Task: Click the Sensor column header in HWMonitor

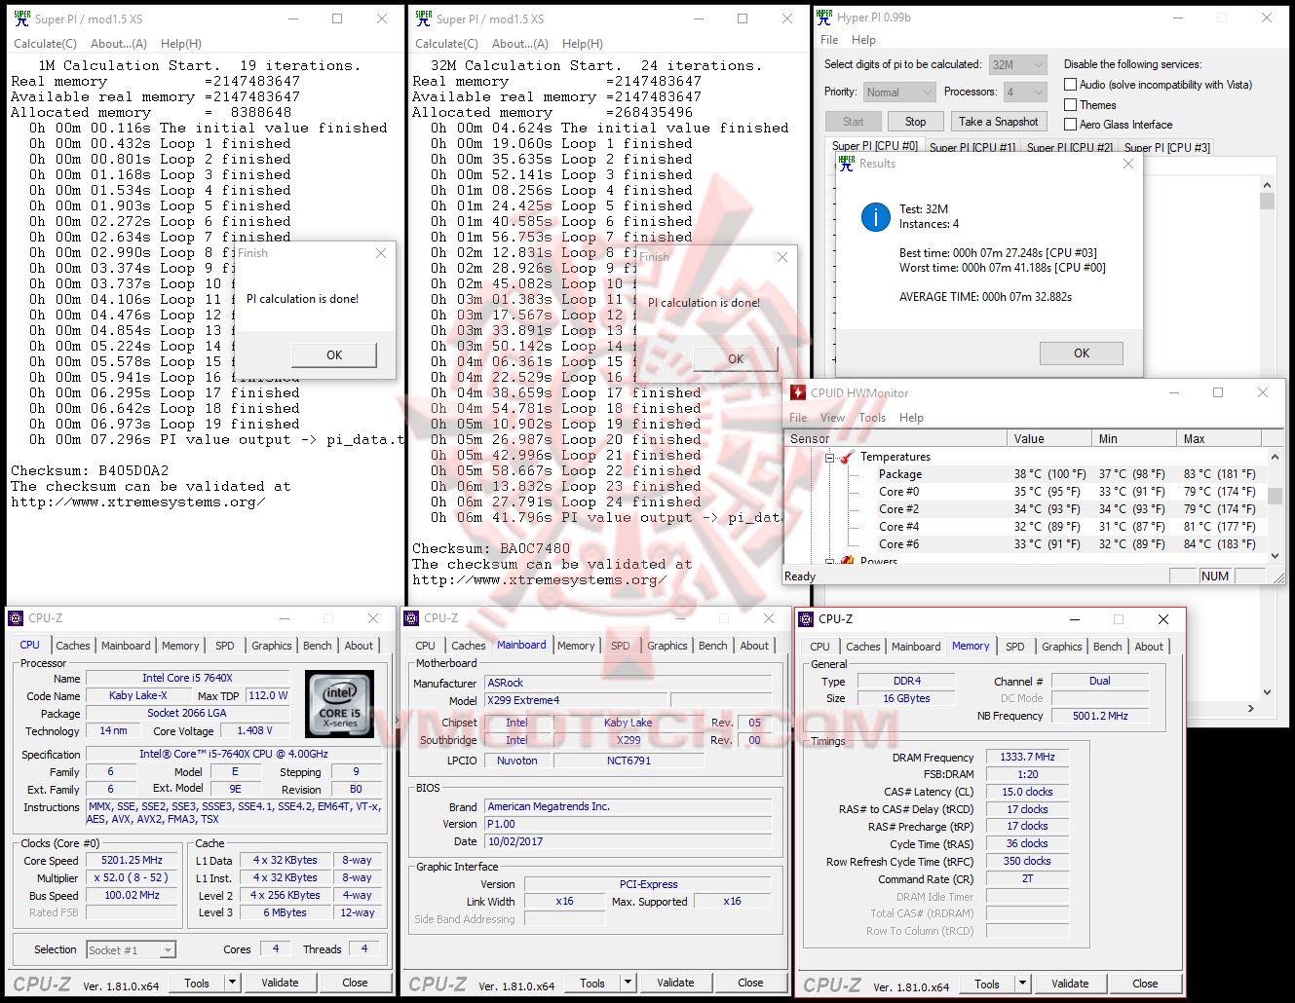Action: 895,439
